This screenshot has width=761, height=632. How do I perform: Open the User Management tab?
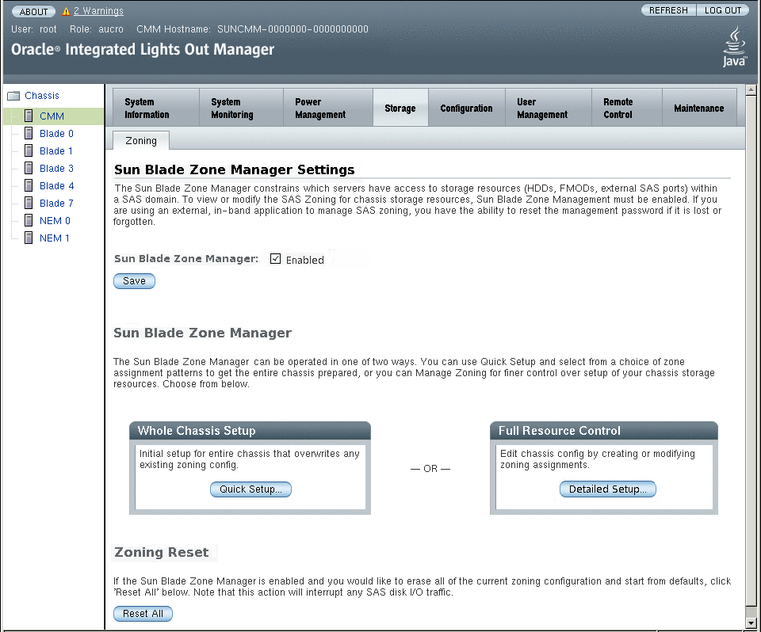coord(549,108)
